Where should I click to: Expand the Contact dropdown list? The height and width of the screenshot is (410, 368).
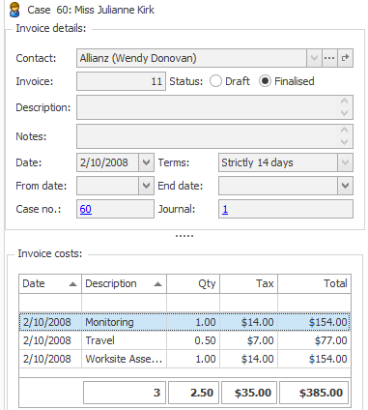coord(314,58)
